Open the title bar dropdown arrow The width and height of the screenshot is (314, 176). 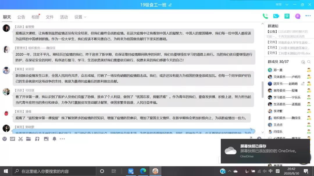point(287,5)
